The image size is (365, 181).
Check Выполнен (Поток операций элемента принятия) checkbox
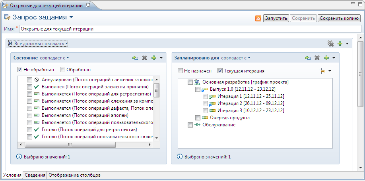point(29,87)
